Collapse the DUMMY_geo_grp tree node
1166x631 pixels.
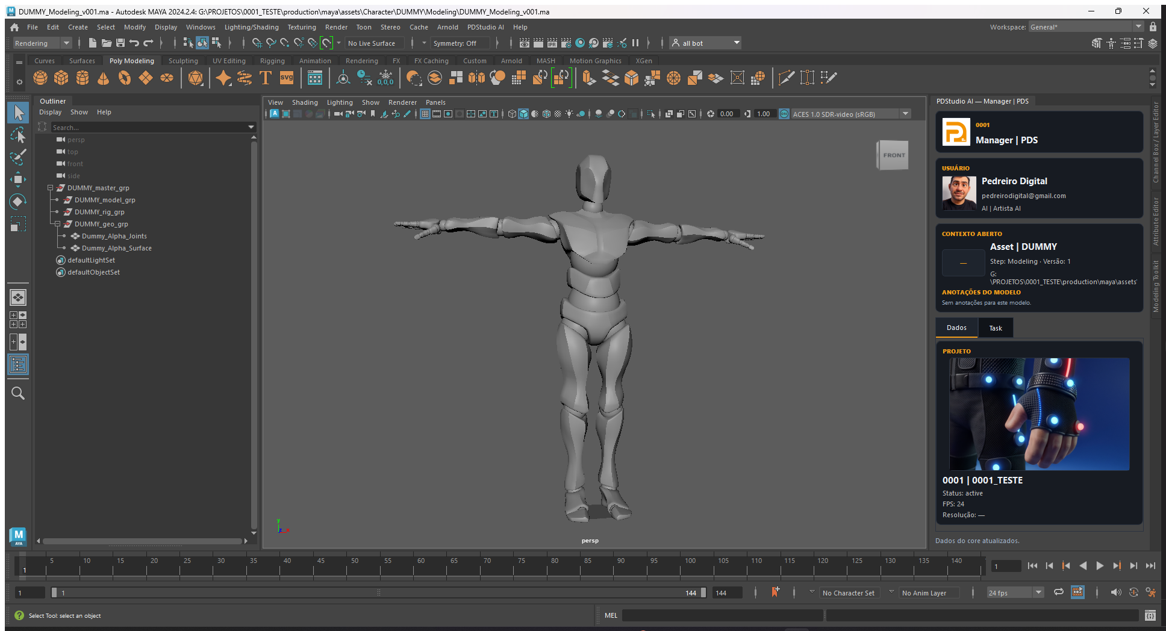pos(58,224)
